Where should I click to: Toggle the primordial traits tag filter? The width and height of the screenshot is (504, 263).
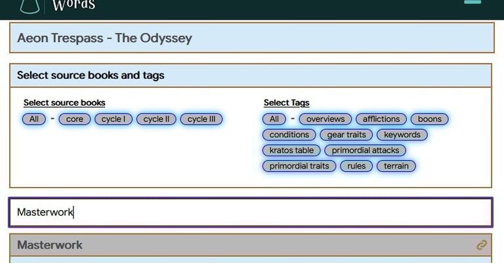[x=299, y=166]
